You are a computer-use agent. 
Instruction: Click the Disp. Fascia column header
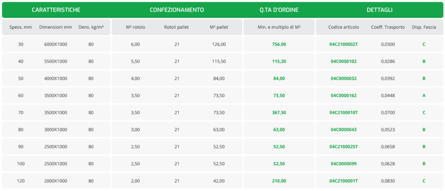coord(424,27)
